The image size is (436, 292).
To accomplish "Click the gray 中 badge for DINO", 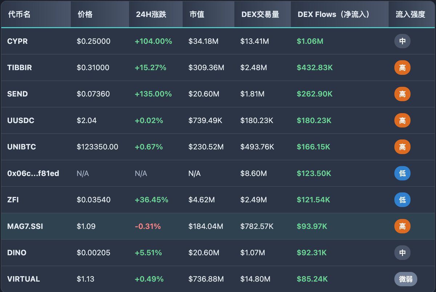I will click(x=402, y=253).
